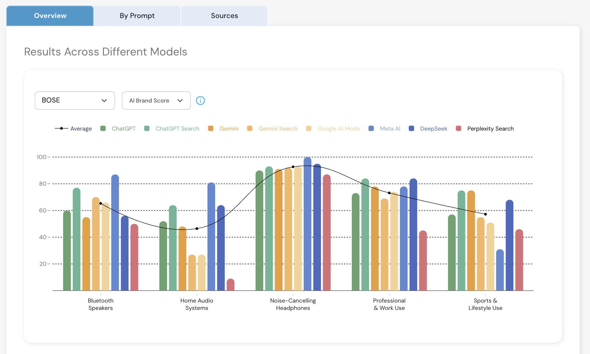
Task: Toggle the Average line legend entry
Action: [73, 129]
